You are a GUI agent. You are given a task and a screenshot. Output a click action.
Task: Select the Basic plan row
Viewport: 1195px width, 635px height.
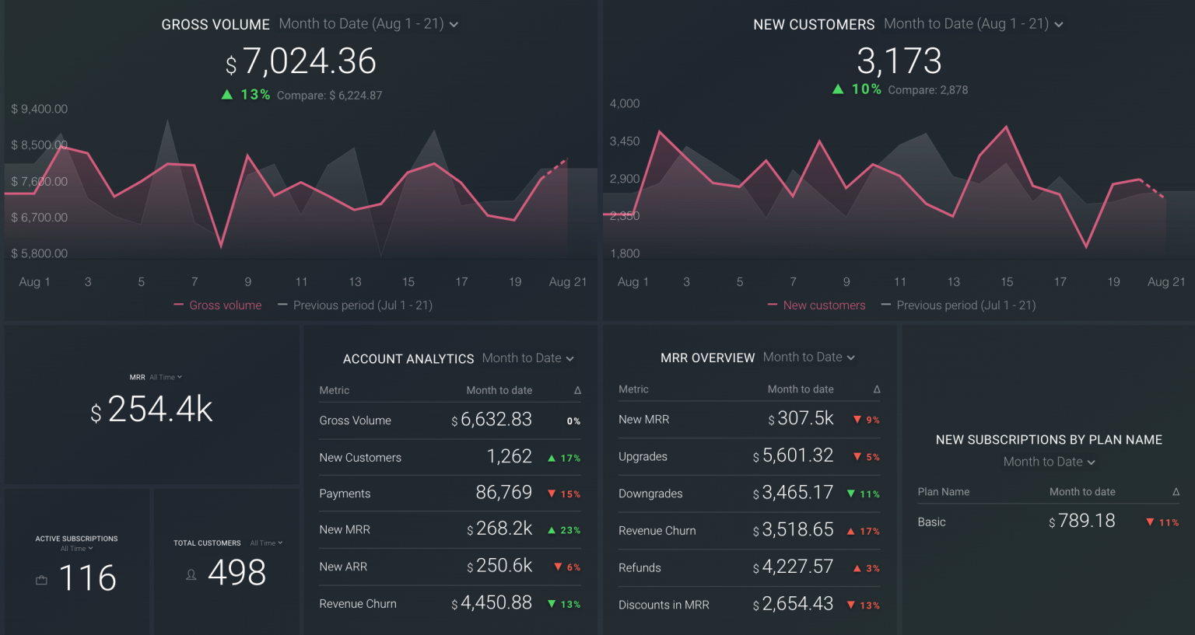pos(931,522)
